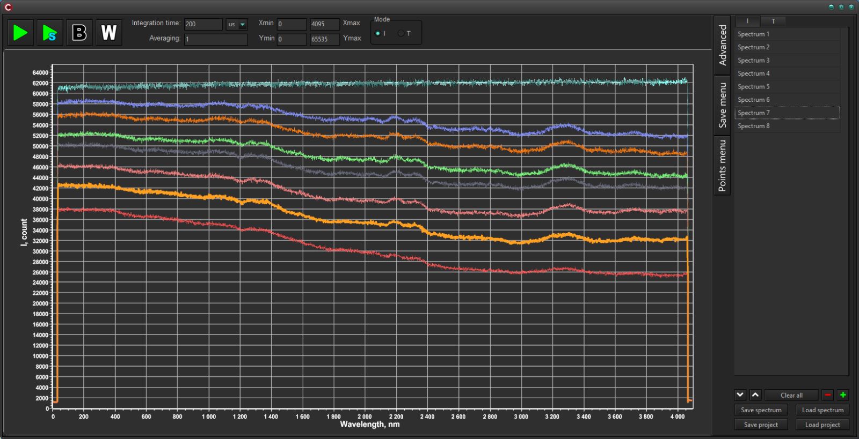The width and height of the screenshot is (859, 439).
Task: Click the single-shot play icon with S
Action: coord(49,33)
